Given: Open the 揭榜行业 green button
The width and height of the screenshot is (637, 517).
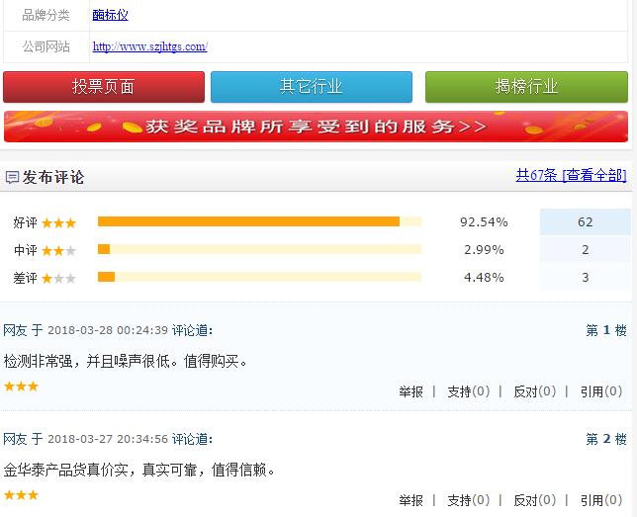Looking at the screenshot, I should point(526,87).
